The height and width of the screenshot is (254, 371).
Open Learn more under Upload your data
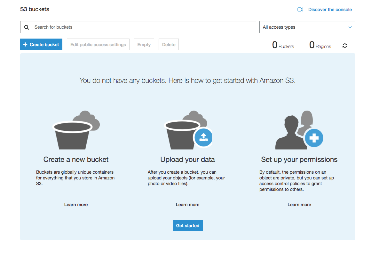[x=187, y=205]
